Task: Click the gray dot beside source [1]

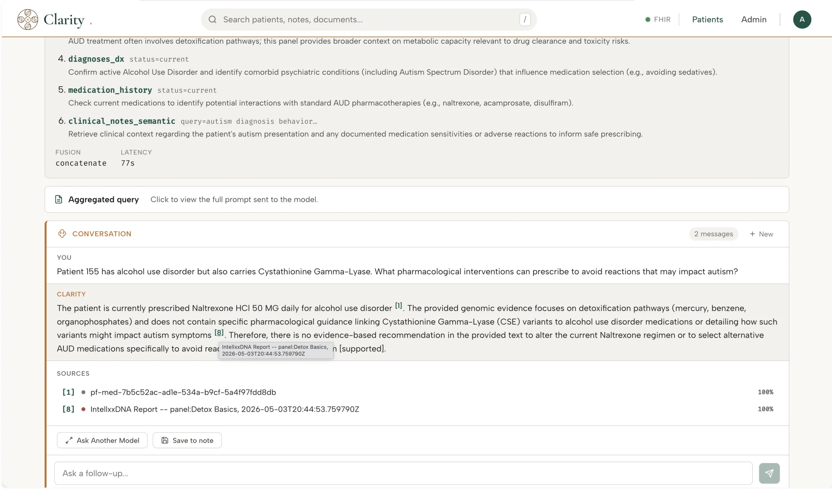Action: 83,392
